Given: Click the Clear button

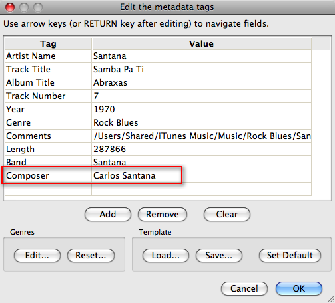Looking at the screenshot, I should pos(227,214).
